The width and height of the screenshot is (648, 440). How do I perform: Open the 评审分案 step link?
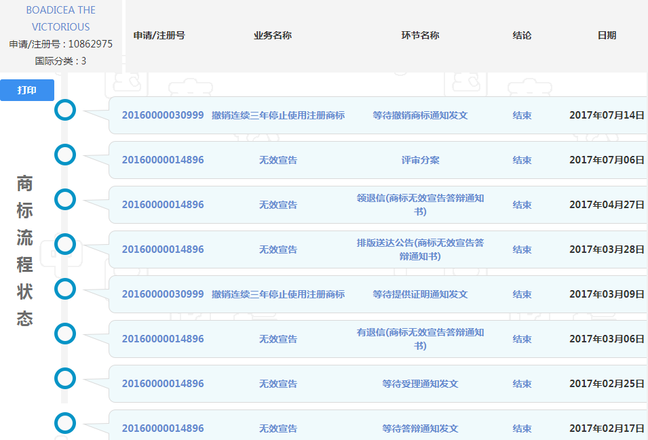(420, 160)
